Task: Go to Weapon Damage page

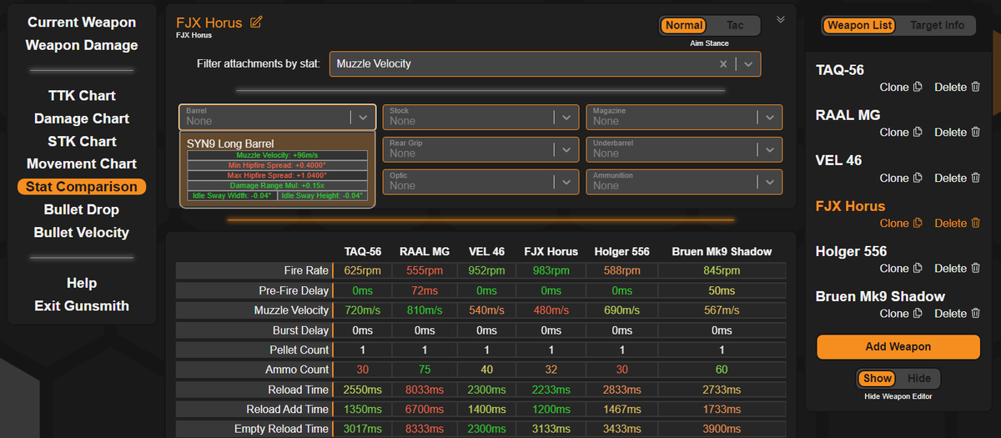Action: click(82, 45)
